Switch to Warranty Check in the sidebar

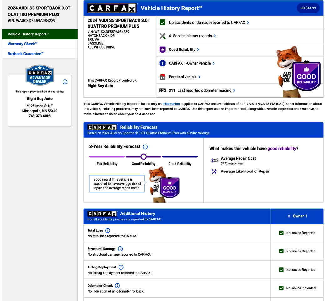pyautogui.click(x=23, y=44)
